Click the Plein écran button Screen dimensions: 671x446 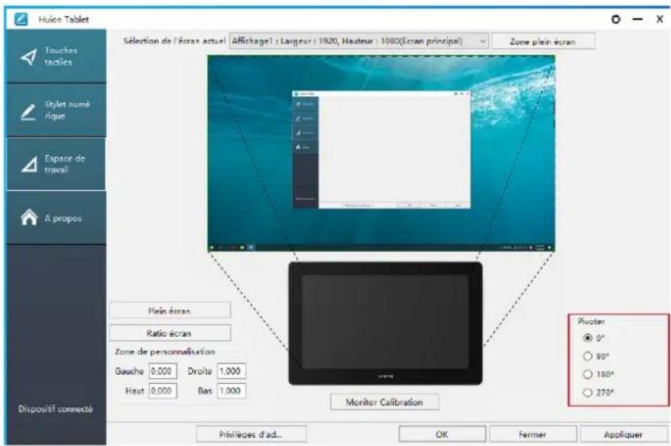click(x=170, y=311)
